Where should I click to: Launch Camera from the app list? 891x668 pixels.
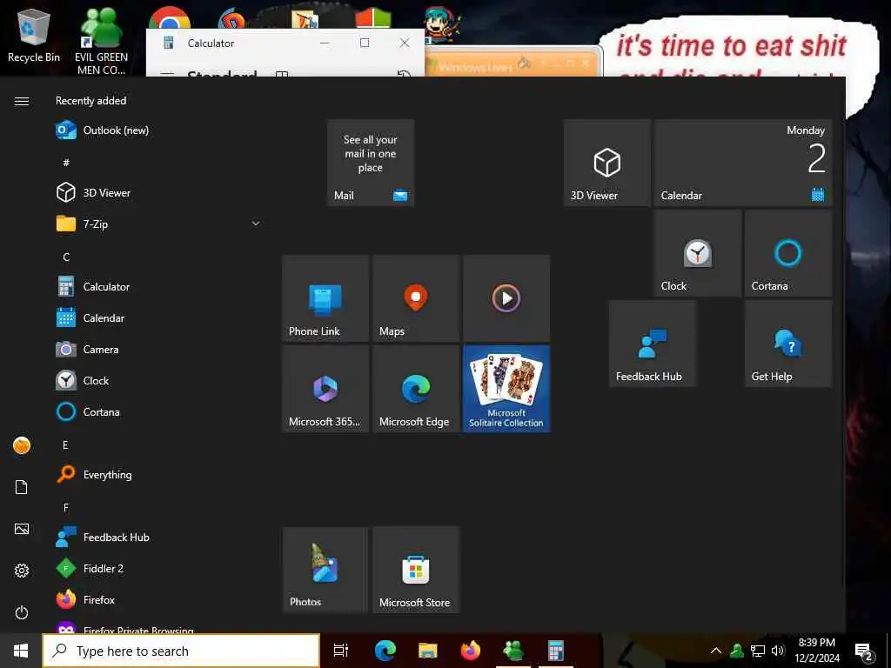tap(159, 350)
